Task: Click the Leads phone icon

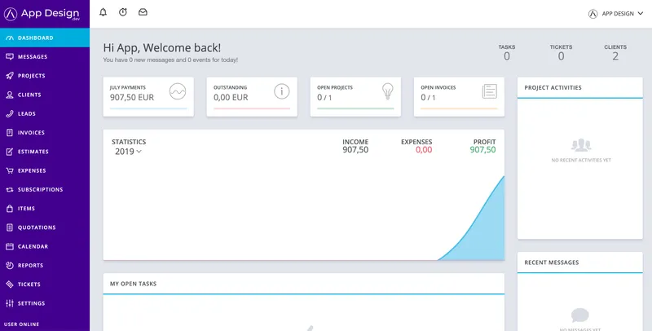Action: point(10,113)
